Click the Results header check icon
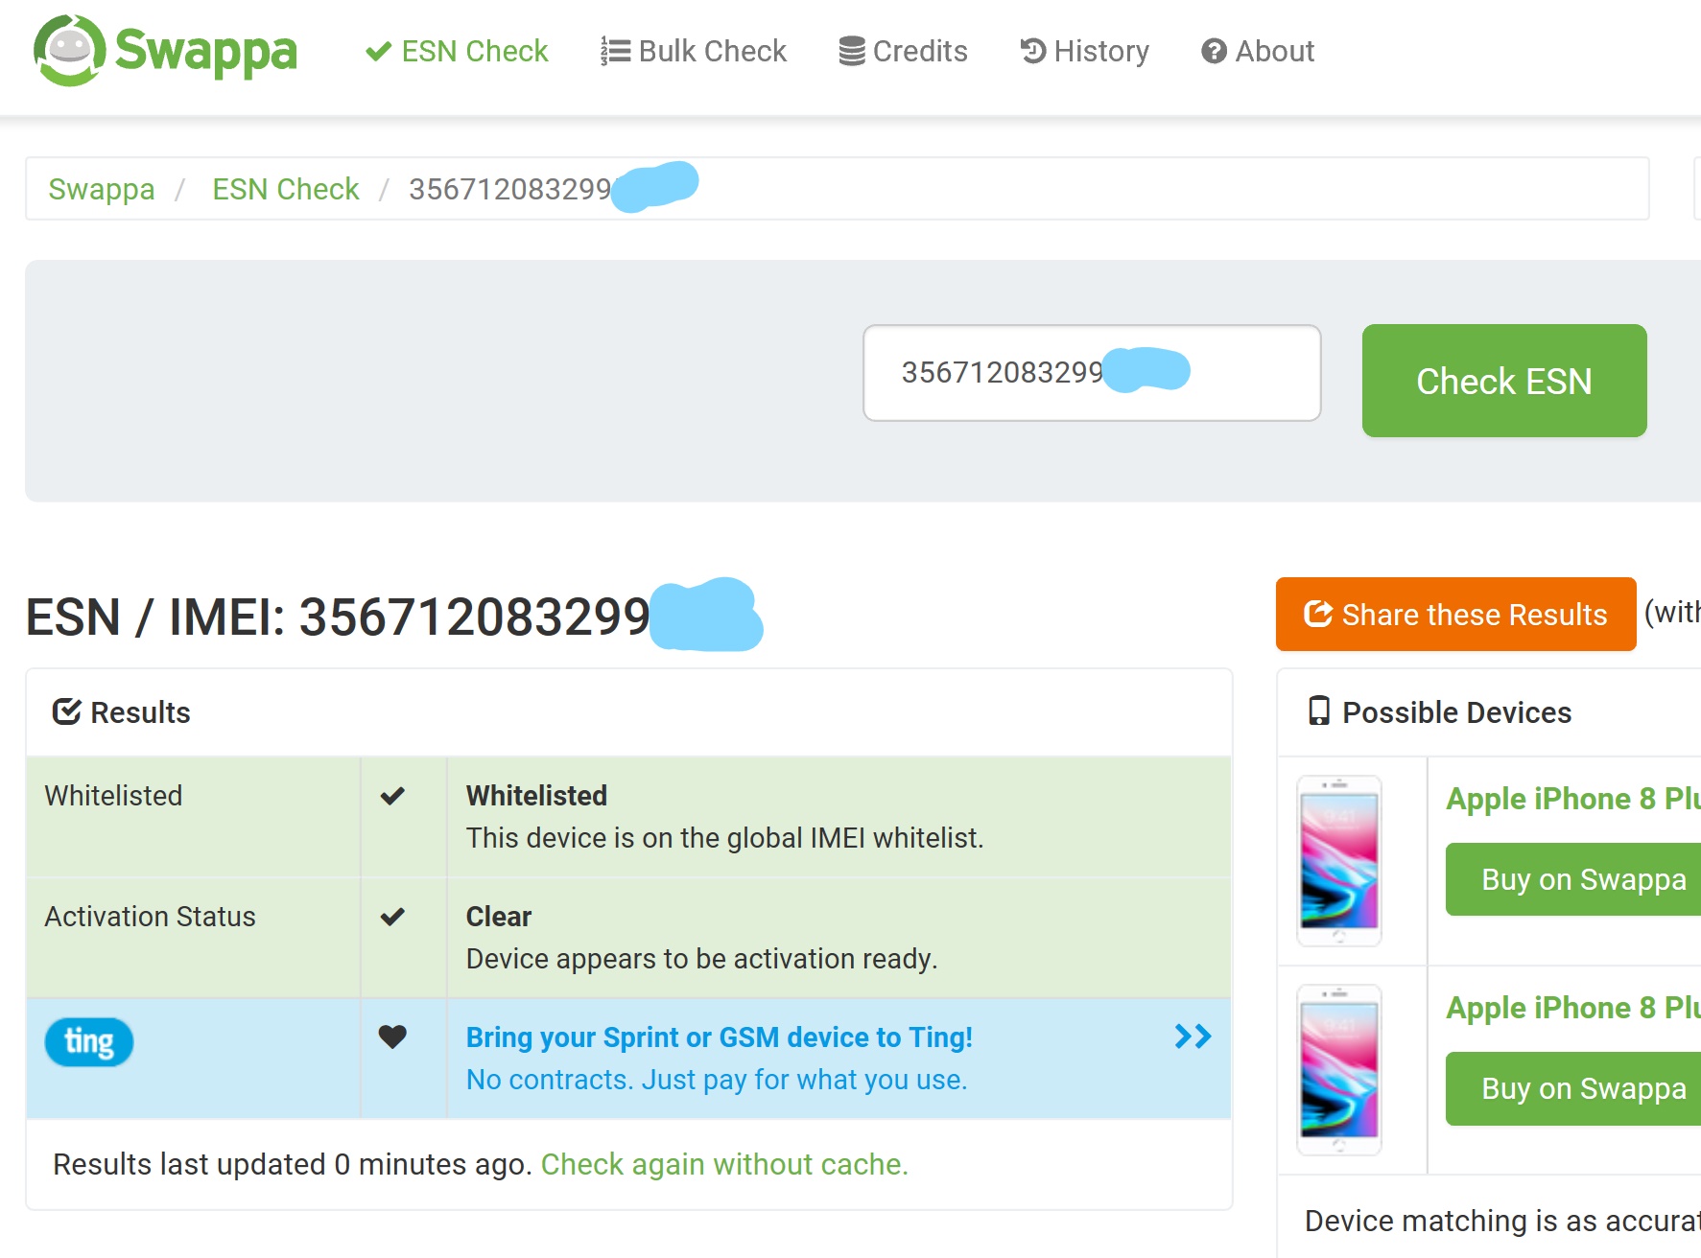This screenshot has width=1701, height=1258. [66, 711]
